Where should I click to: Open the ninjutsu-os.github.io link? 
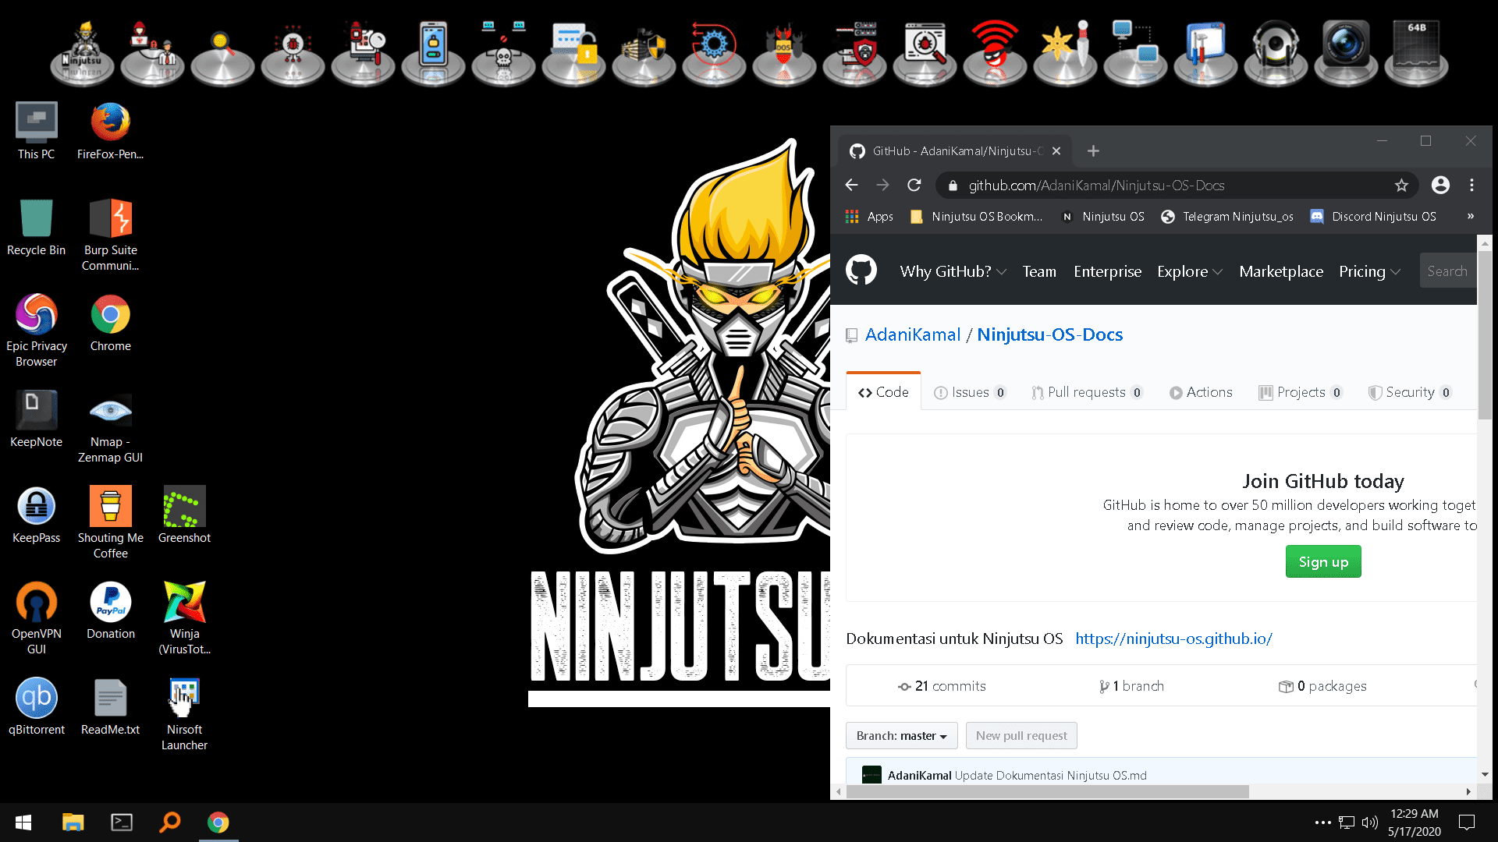tap(1173, 639)
